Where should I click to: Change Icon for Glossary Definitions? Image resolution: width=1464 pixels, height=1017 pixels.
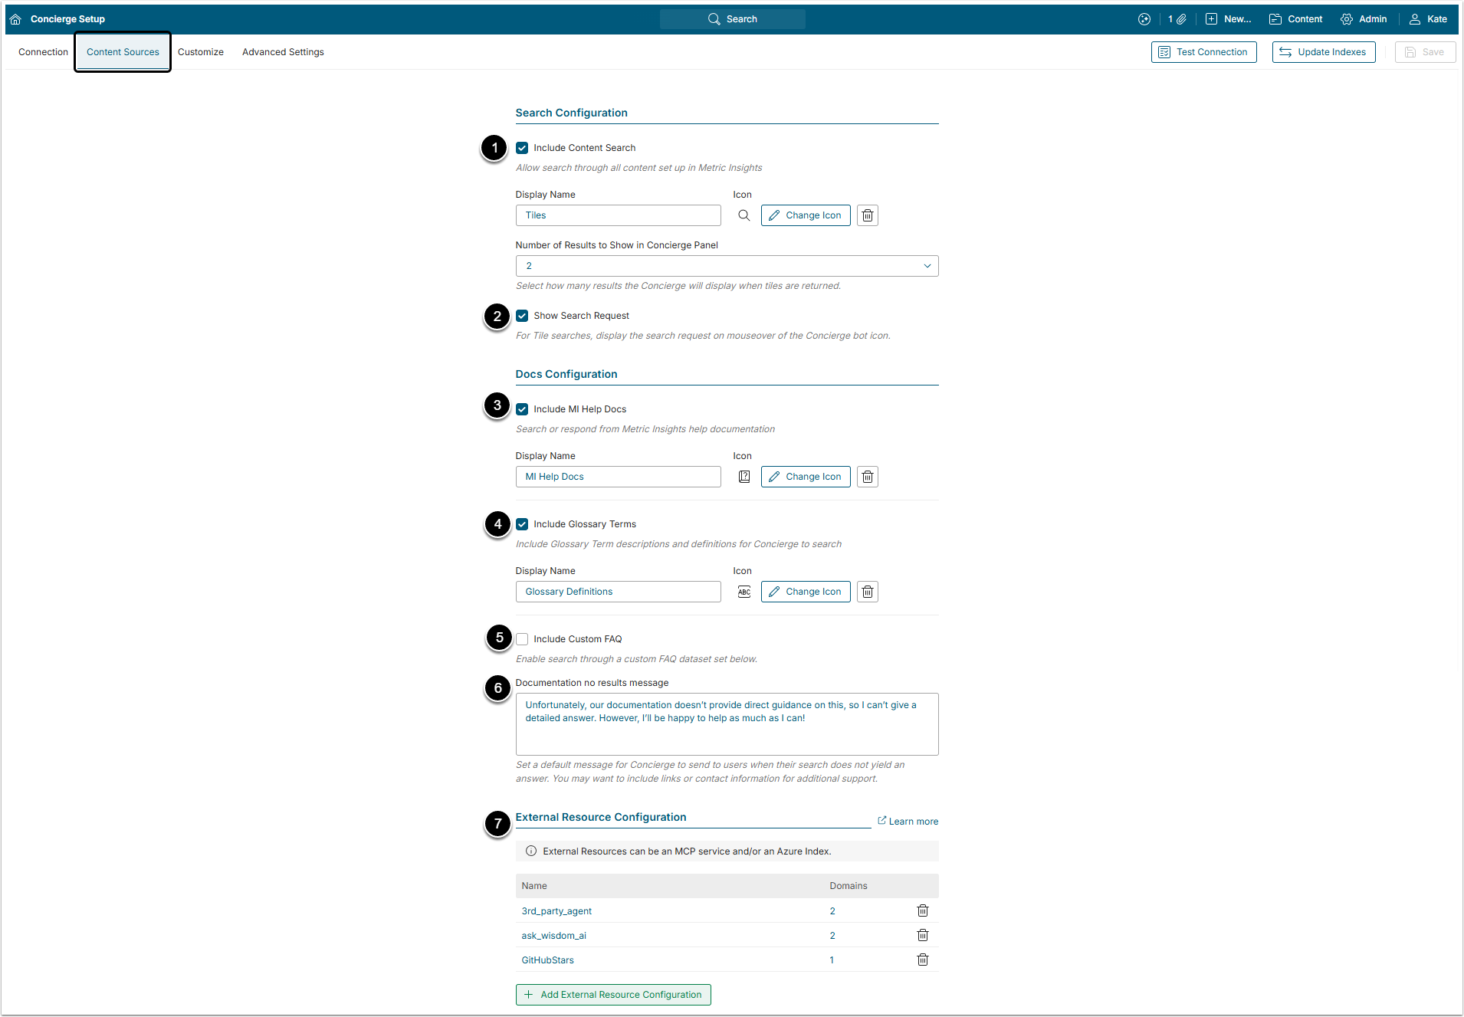(806, 592)
